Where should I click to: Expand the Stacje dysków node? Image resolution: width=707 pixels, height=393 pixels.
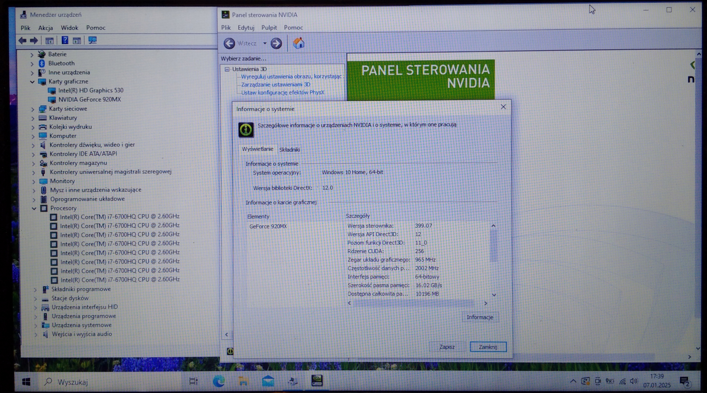[x=35, y=299]
